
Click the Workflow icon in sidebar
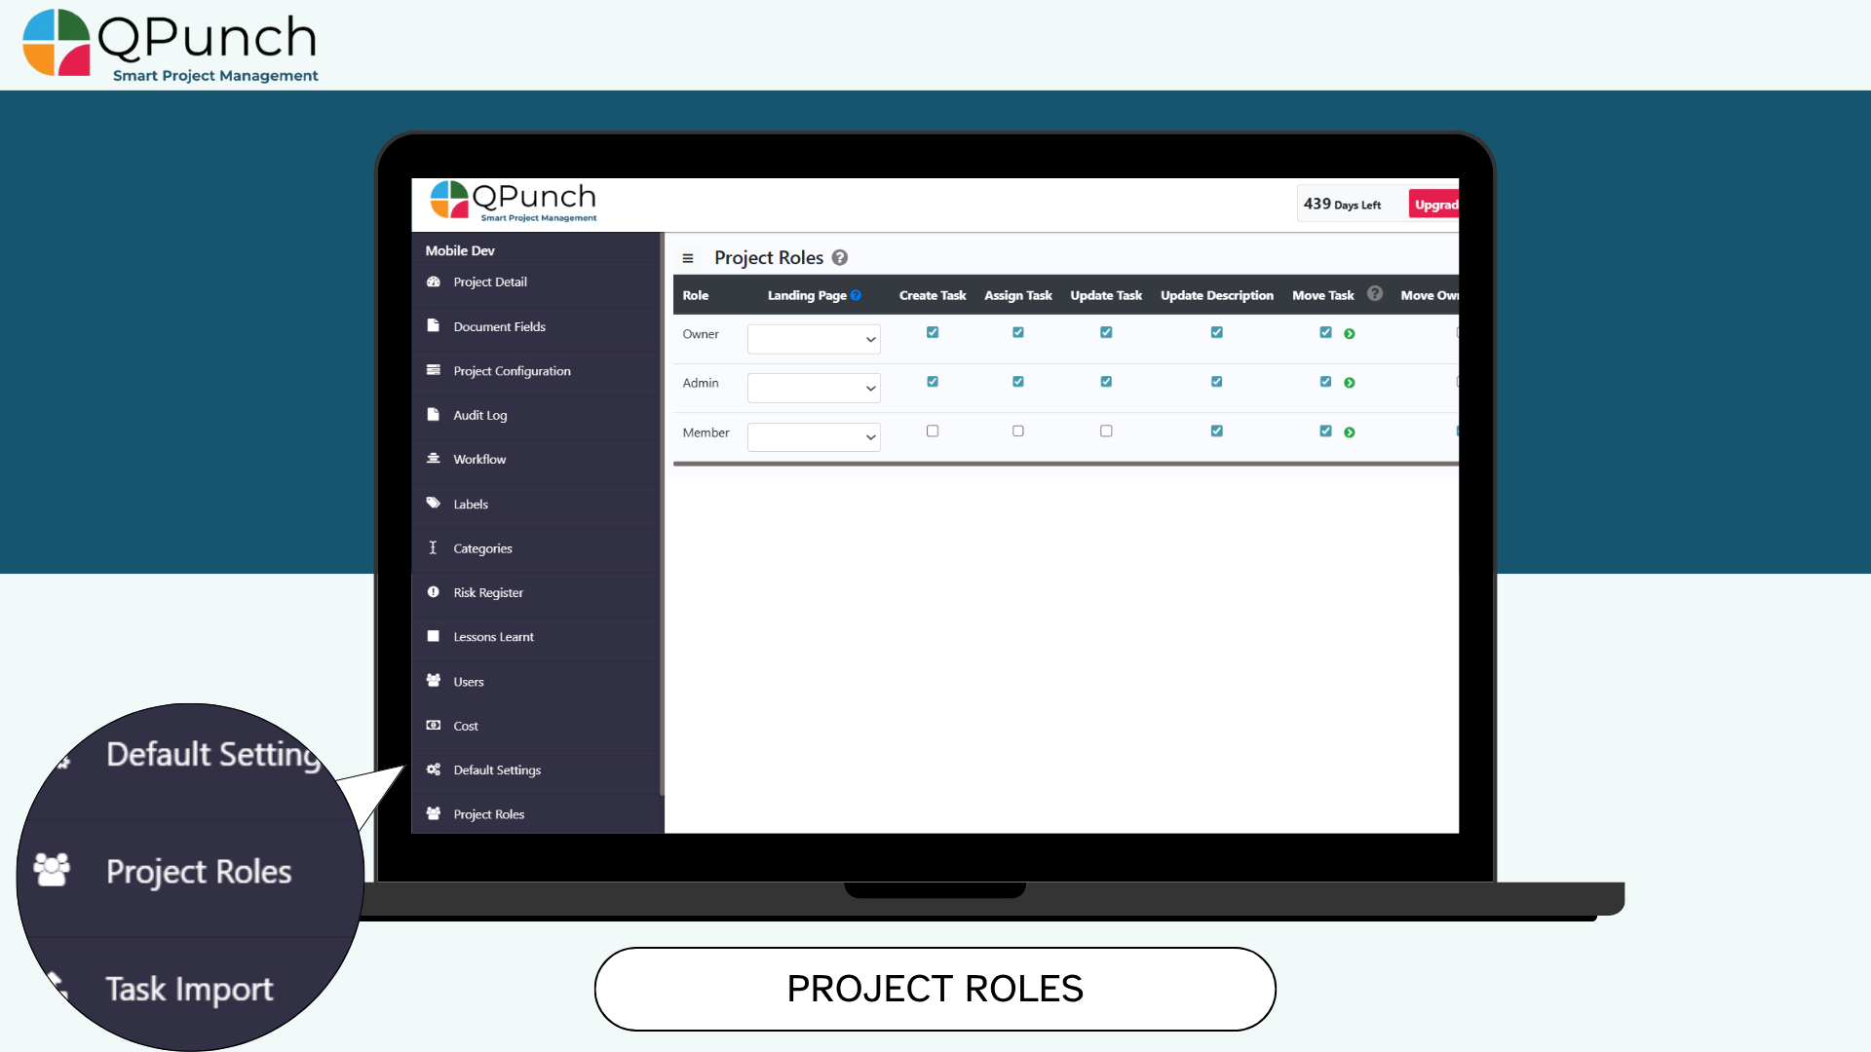coord(434,458)
